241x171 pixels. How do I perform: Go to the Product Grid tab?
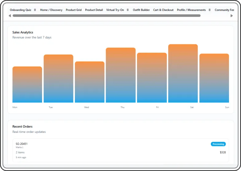(74, 10)
